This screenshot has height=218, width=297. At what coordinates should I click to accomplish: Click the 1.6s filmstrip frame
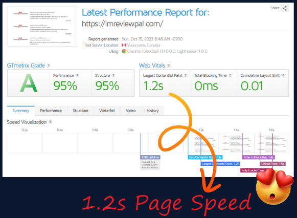271,143
